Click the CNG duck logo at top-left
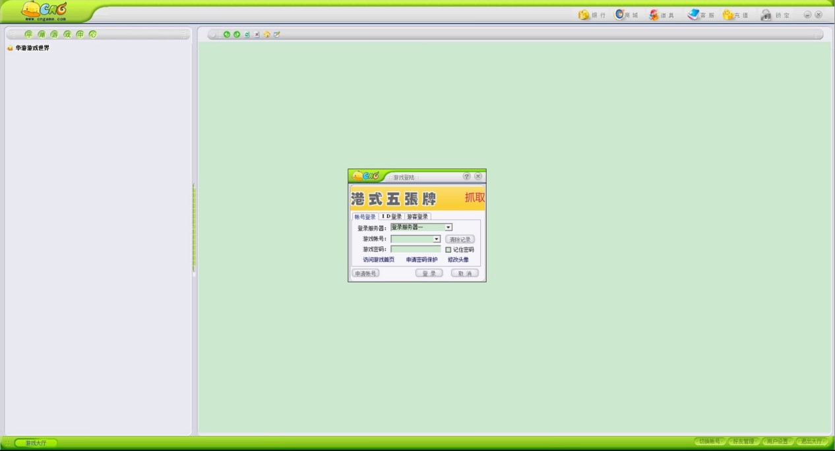Image resolution: width=835 pixels, height=451 pixels. [x=44, y=11]
